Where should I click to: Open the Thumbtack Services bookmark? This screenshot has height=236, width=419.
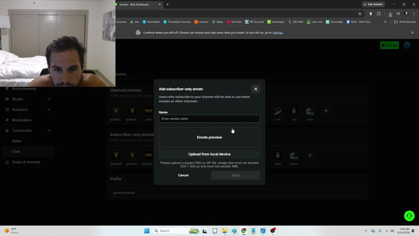pos(177,22)
